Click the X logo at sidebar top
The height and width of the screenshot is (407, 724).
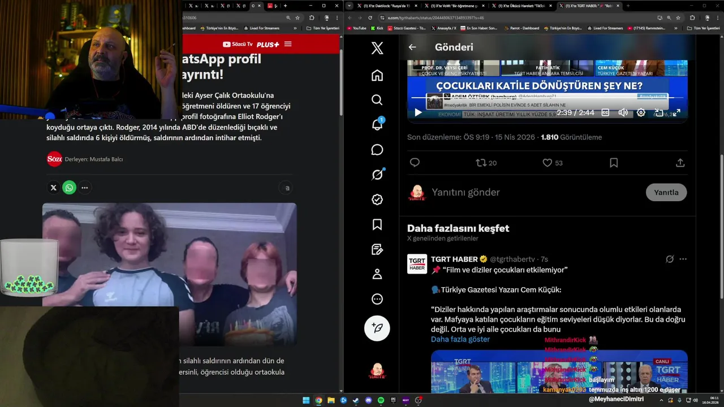(x=377, y=48)
